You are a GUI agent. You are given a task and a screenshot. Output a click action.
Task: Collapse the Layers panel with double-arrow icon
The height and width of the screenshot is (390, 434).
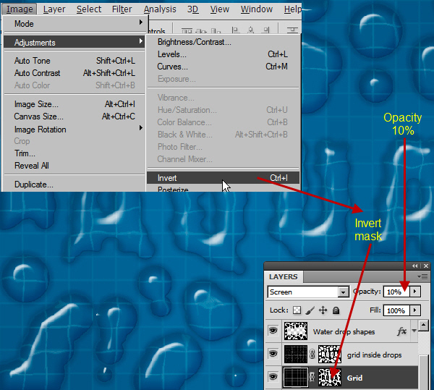coord(414,266)
